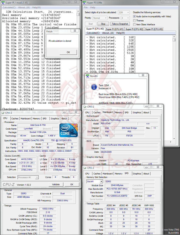Click Help(H) in Hyper PI inner menu
180x235 pixels.
point(120,33)
